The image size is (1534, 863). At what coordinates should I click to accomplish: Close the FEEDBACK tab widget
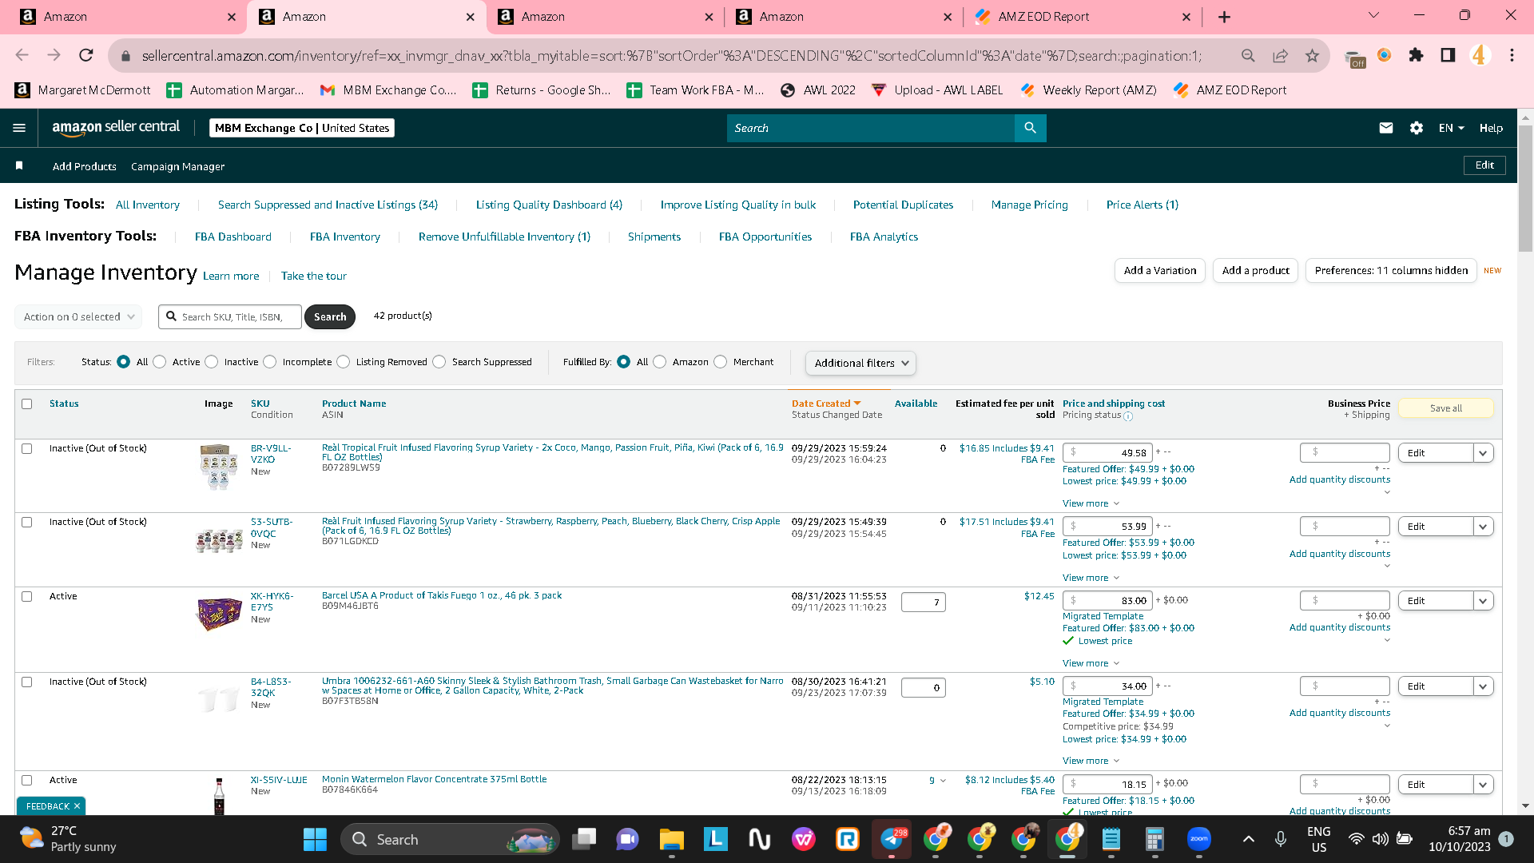77,806
